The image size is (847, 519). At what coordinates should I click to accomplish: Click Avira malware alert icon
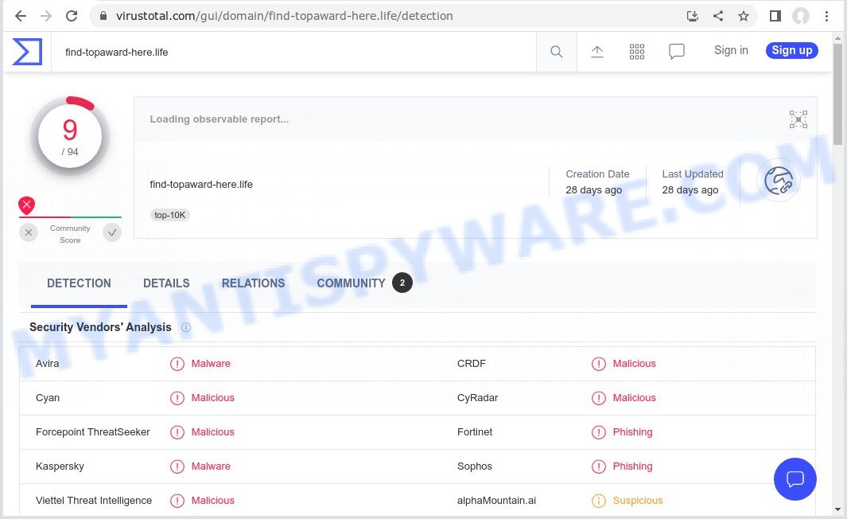click(177, 364)
